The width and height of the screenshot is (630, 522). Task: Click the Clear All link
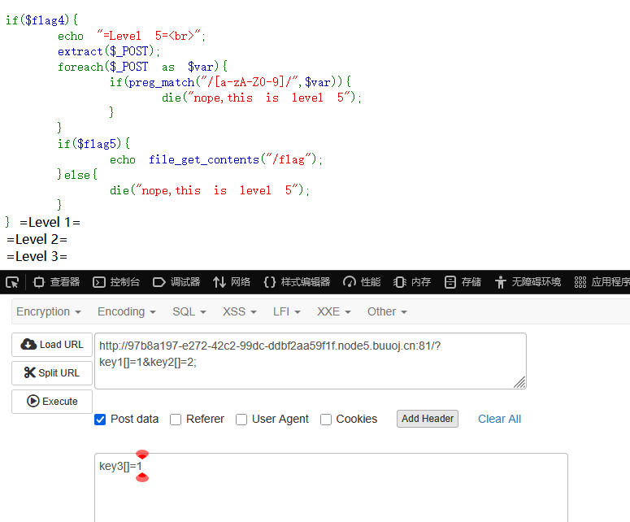coord(499,419)
